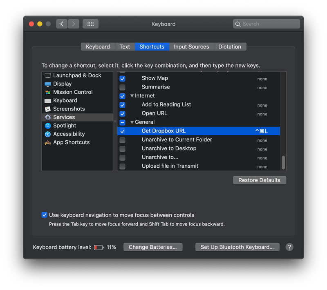This screenshot has width=327, height=290.
Task: Open the Dictation tab
Action: [x=230, y=46]
